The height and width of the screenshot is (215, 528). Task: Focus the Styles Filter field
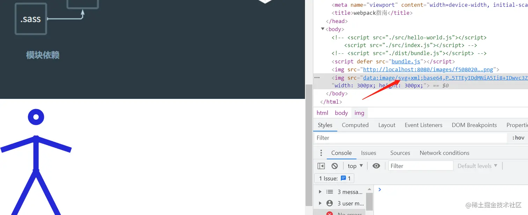click(410, 138)
